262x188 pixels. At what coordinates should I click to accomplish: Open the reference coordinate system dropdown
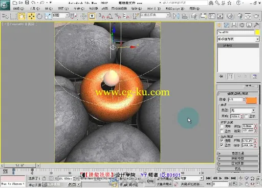(x=60, y=15)
